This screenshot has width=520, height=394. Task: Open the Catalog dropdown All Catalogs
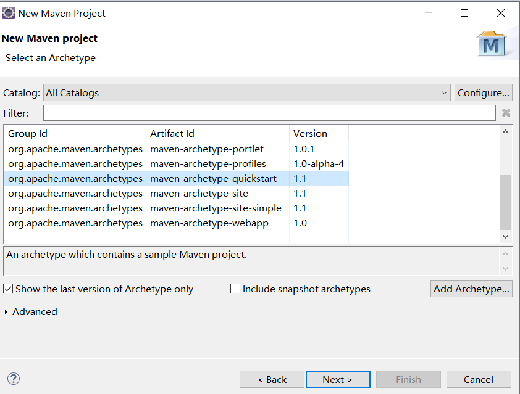tap(247, 92)
